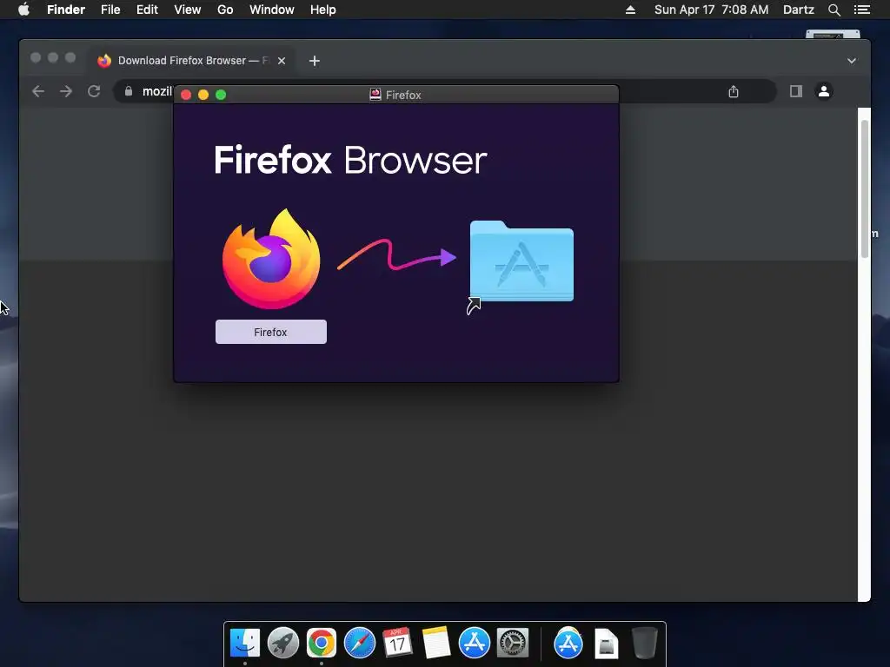Open the Window menu
Image resolution: width=890 pixels, height=667 pixels.
[272, 10]
